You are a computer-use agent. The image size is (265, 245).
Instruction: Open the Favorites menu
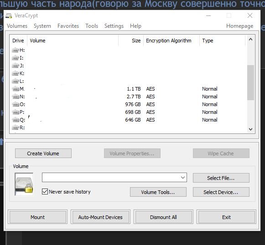(68, 26)
